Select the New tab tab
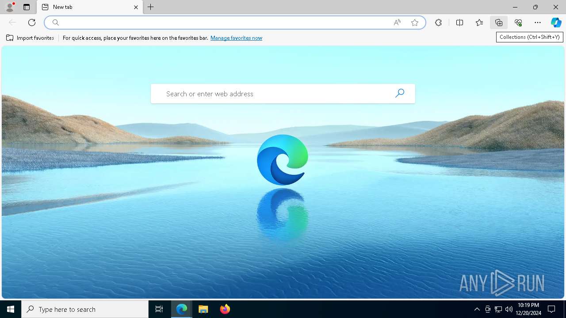The width and height of the screenshot is (566, 318). pos(90,7)
